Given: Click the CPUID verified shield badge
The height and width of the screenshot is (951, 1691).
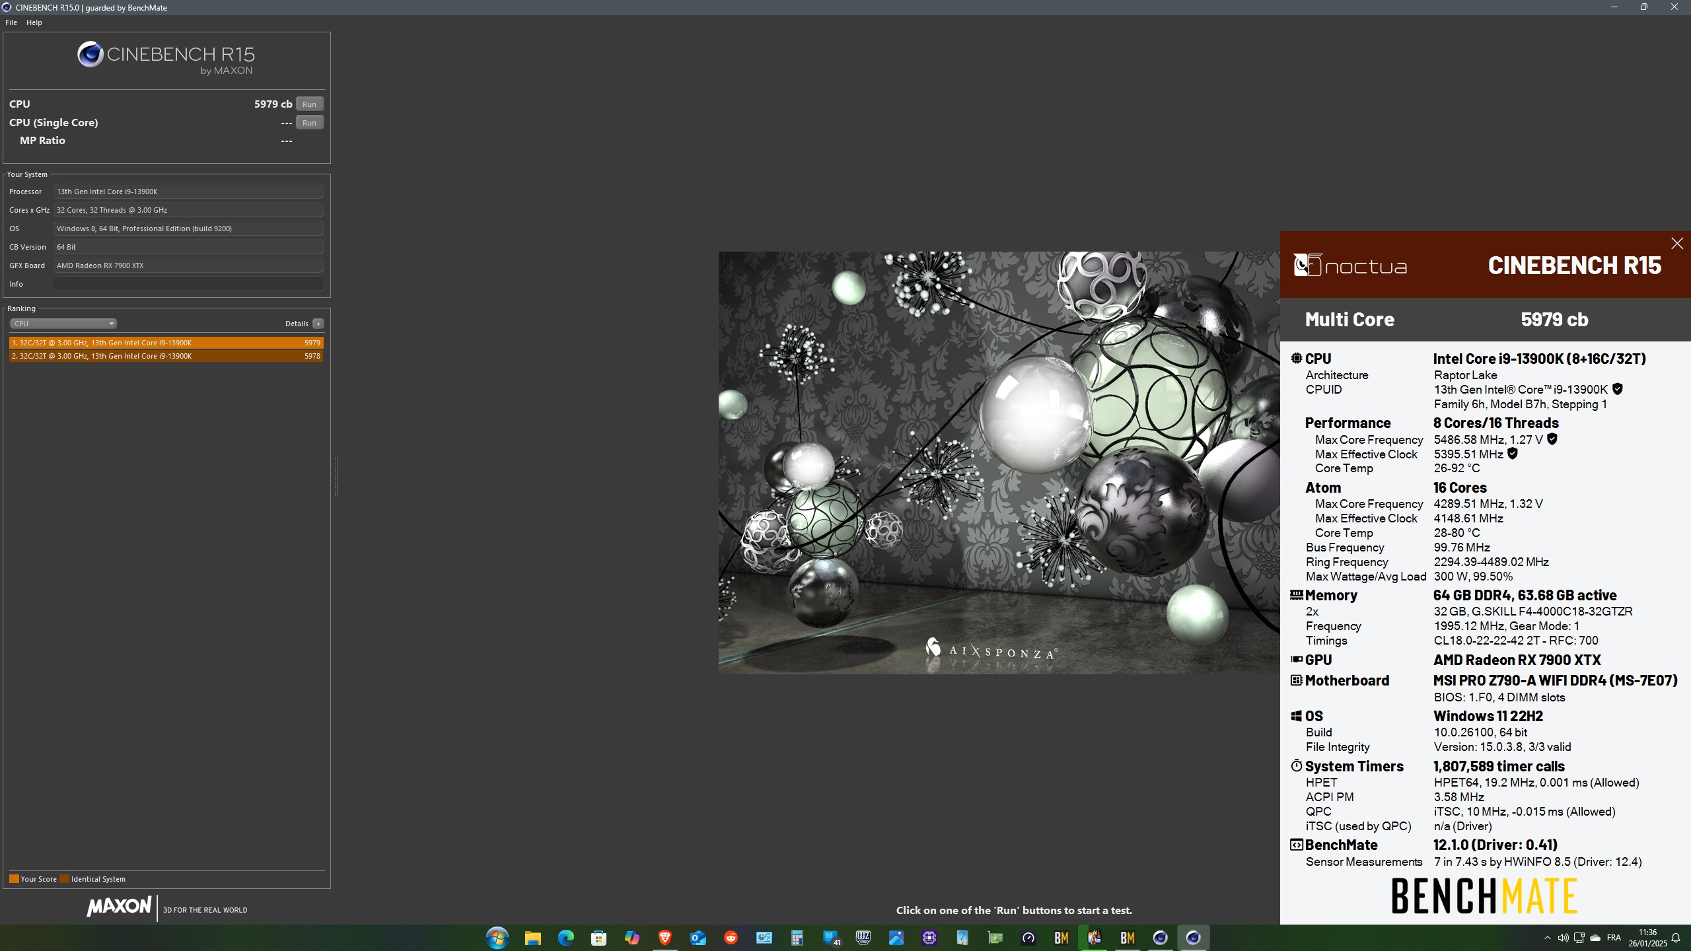Looking at the screenshot, I should click(x=1618, y=390).
